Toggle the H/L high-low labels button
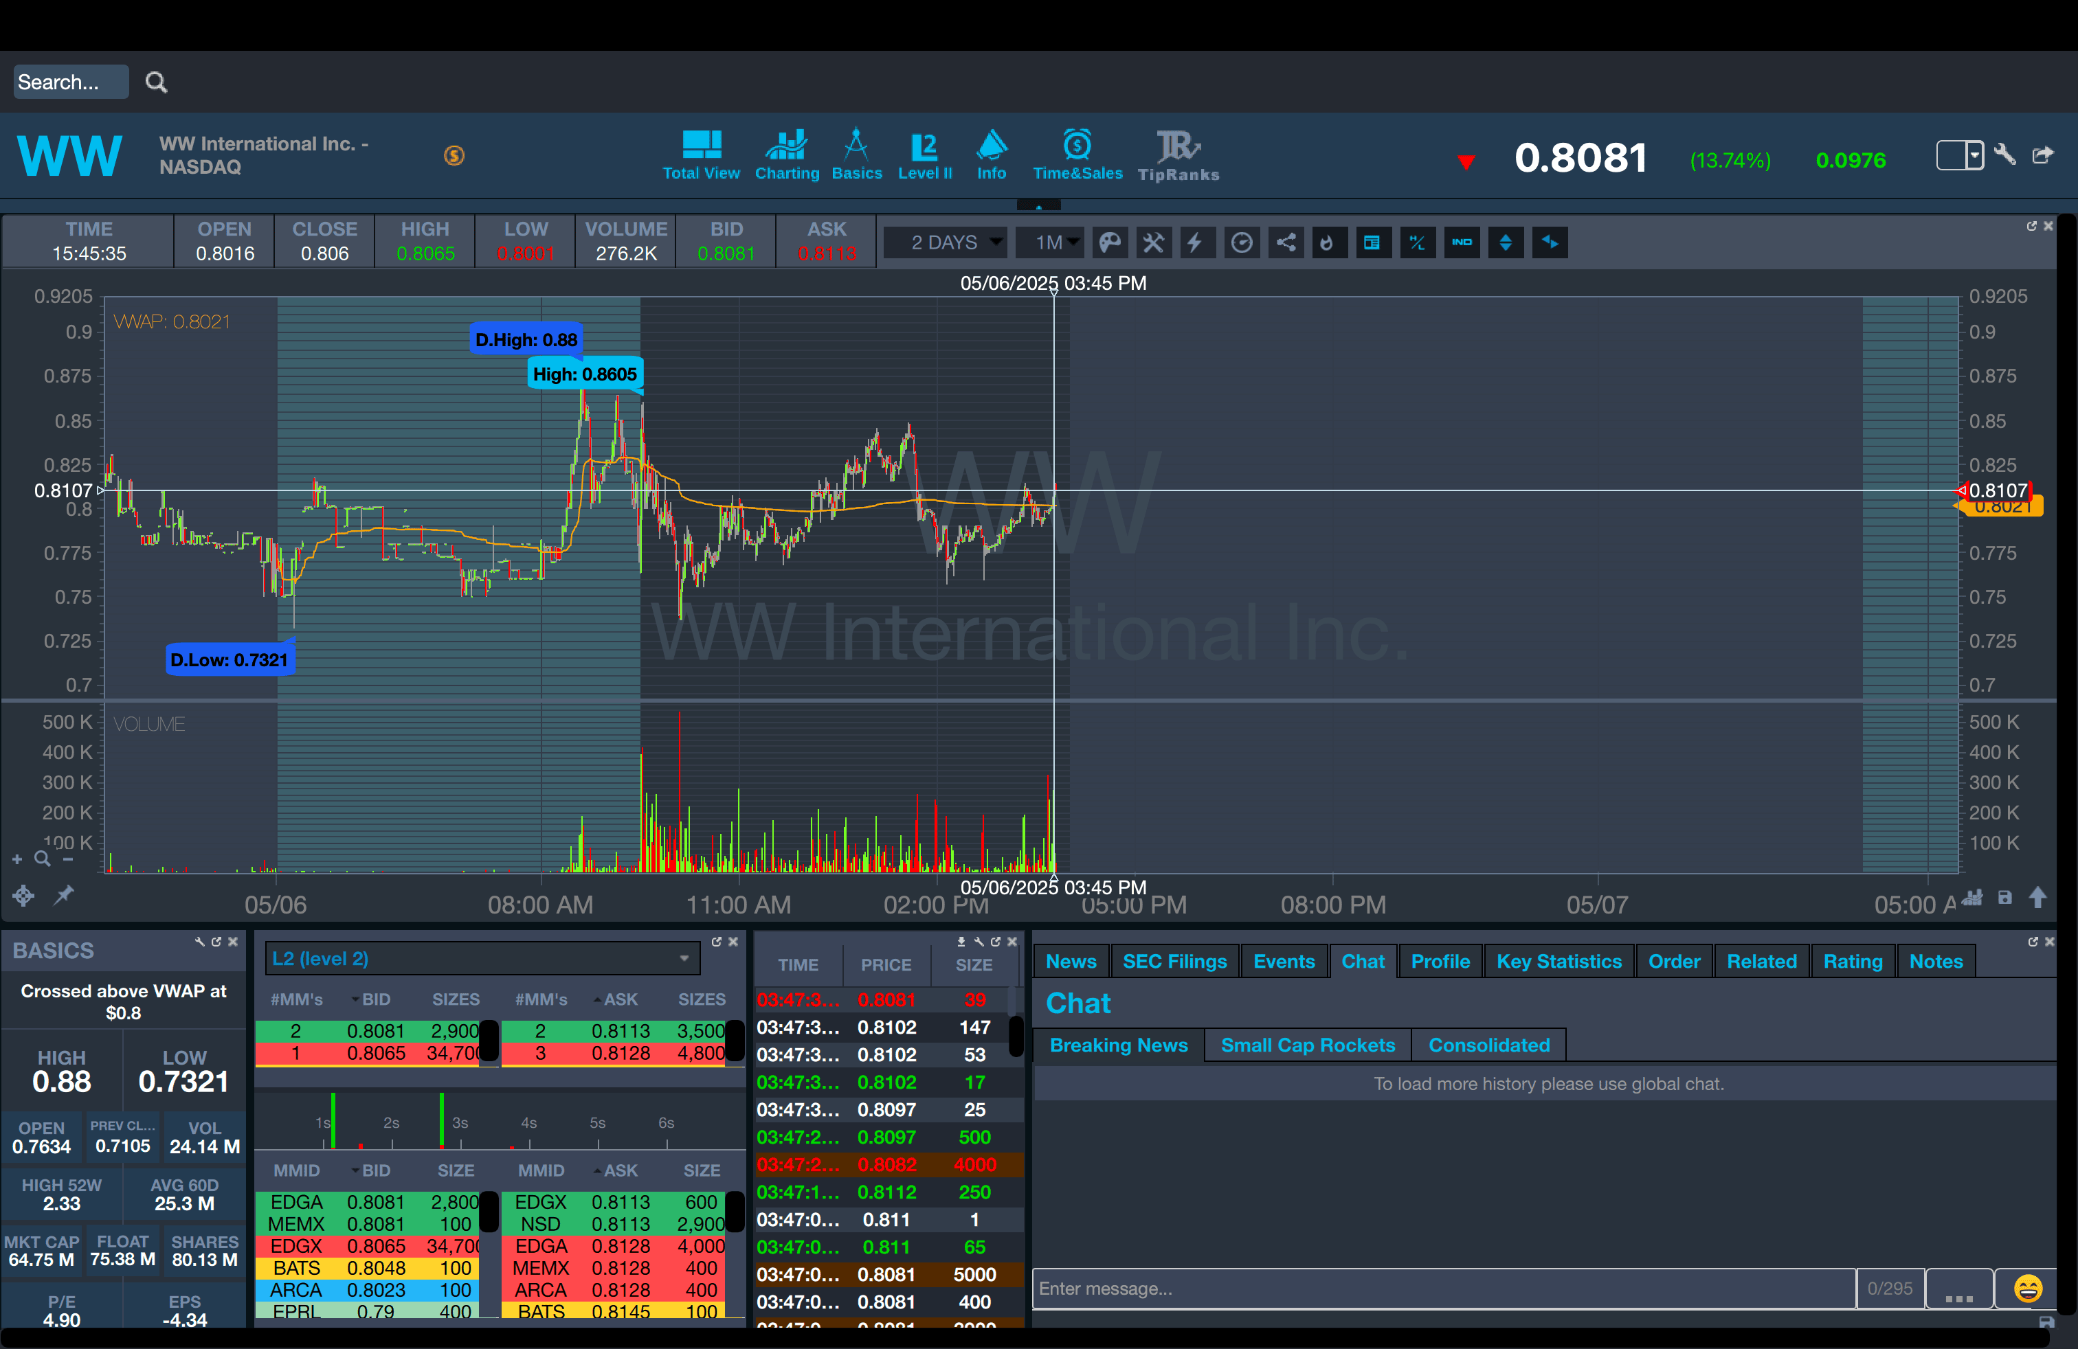 coord(1417,242)
